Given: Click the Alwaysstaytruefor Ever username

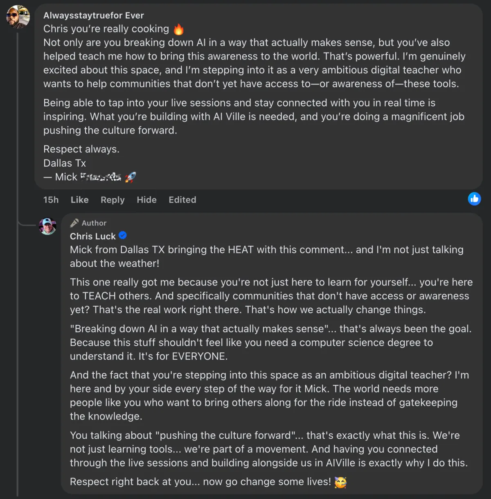Looking at the screenshot, I should click(x=94, y=16).
